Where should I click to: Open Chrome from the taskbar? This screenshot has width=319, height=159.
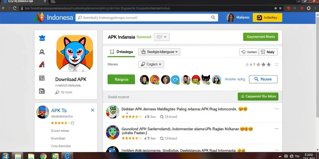pos(43,156)
